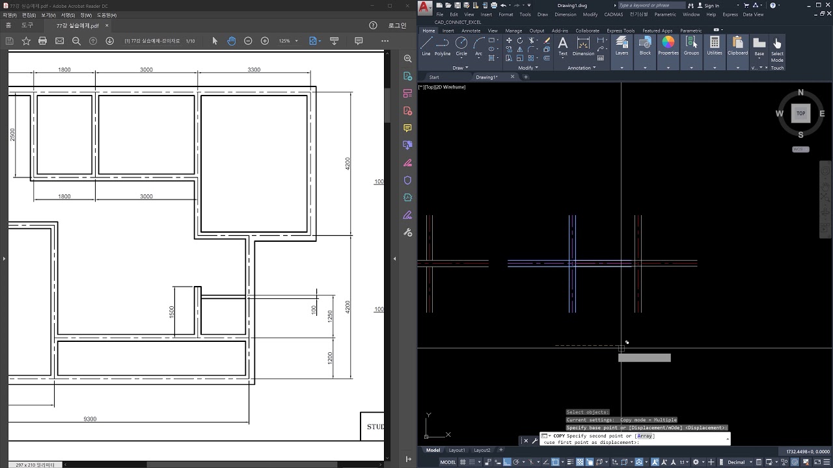This screenshot has height=468, width=833.
Task: Click the Move tool in Modify panel
Action: (x=510, y=40)
